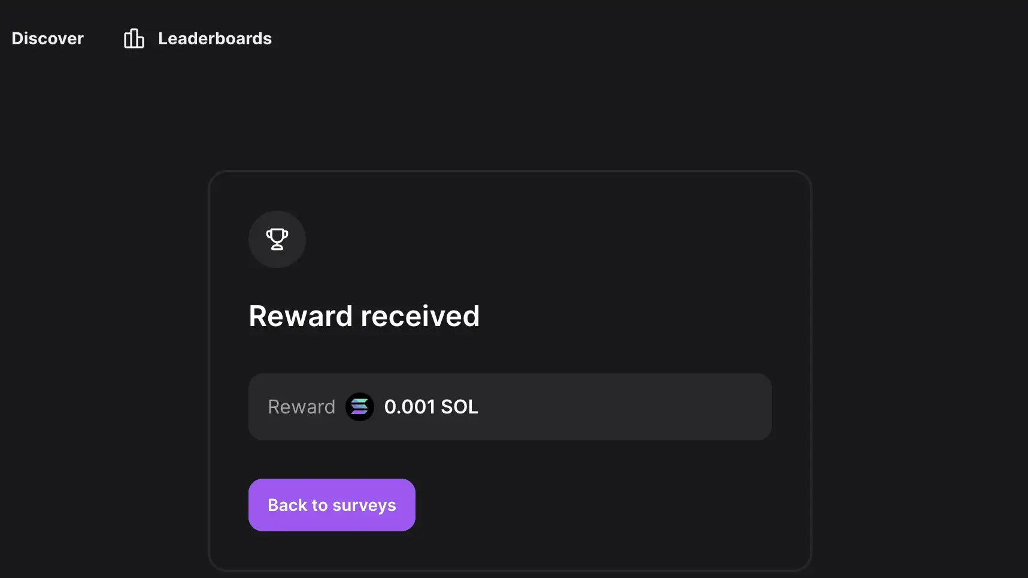Click the trophy icon
Screen dimensions: 1028x578
[x=277, y=239]
